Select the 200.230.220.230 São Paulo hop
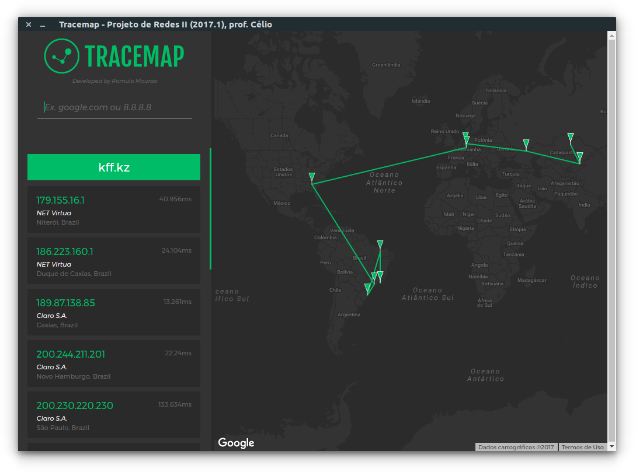The width and height of the screenshot is (636, 472). (x=114, y=415)
